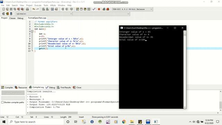Enable Shorten compiler paths checkbox
The image size is (222, 125).
(x=2, y=102)
